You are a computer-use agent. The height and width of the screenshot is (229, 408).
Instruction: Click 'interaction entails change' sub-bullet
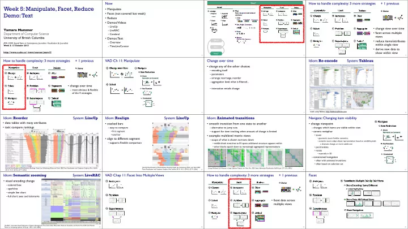pyautogui.click(x=224, y=89)
